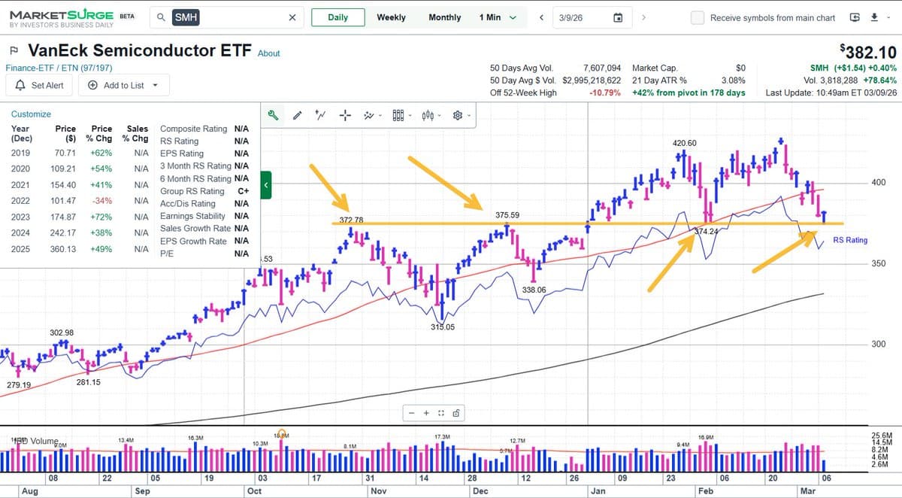Click the flag icon beside the ETF name
This screenshot has height=498, width=902.
point(13,50)
